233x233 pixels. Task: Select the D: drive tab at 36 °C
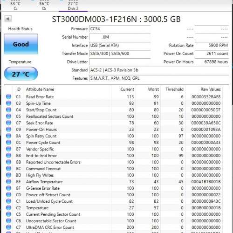pyautogui.click(x=44, y=6)
